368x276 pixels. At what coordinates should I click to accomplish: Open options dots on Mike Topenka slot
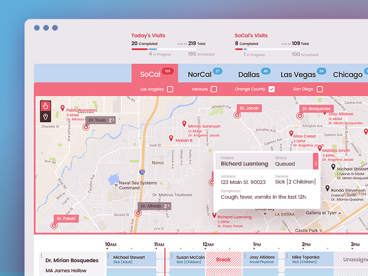[x=287, y=256]
